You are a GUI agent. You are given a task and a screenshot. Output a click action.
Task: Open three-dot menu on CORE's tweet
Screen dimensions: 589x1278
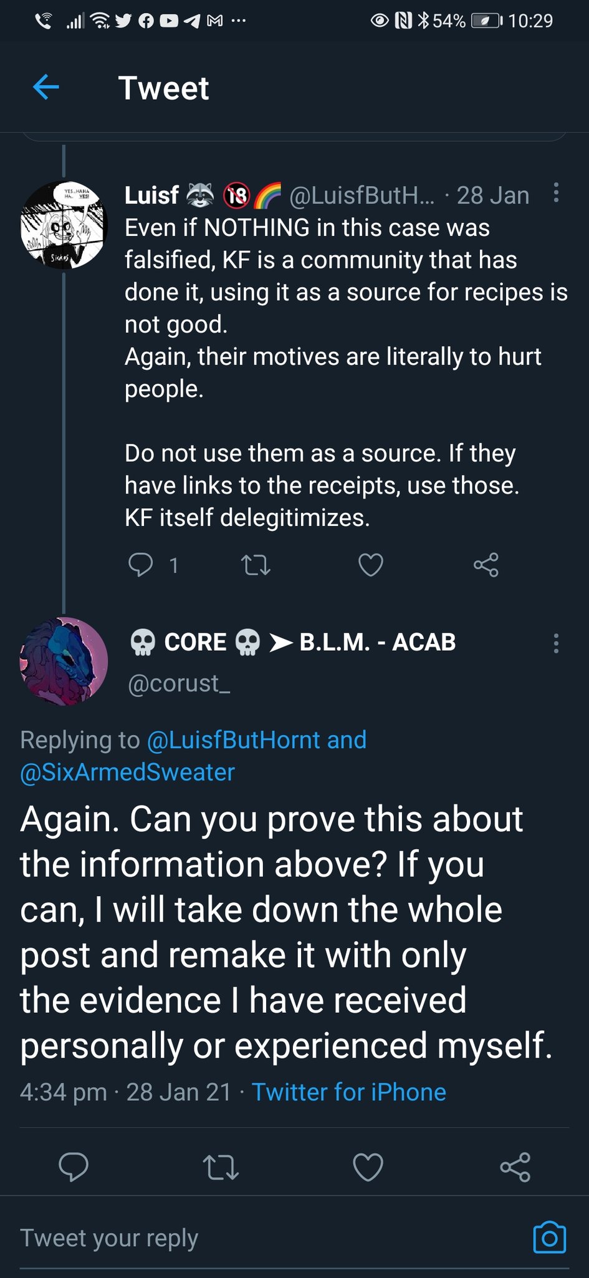(556, 643)
